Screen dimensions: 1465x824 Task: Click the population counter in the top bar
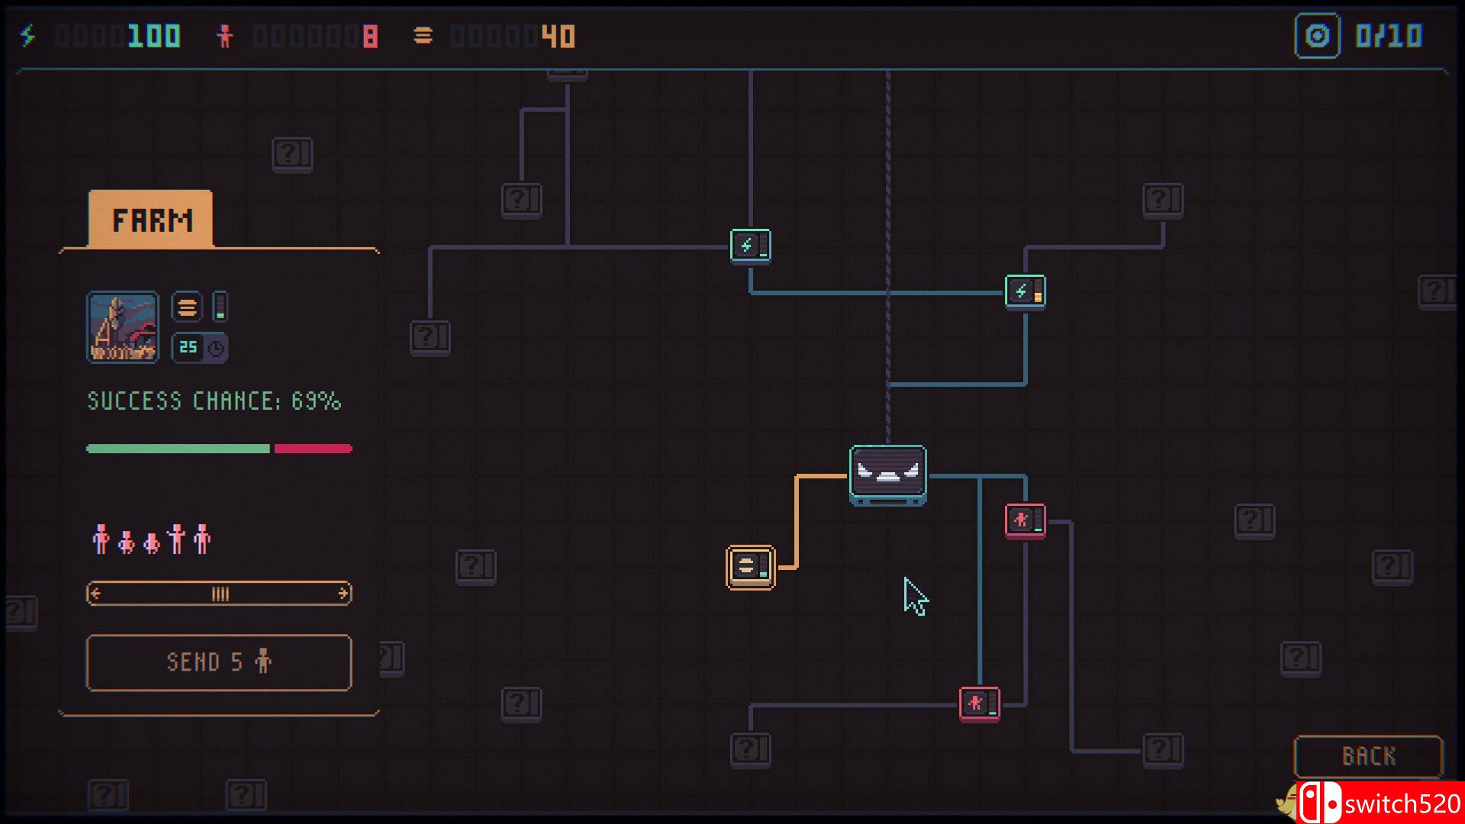click(226, 34)
